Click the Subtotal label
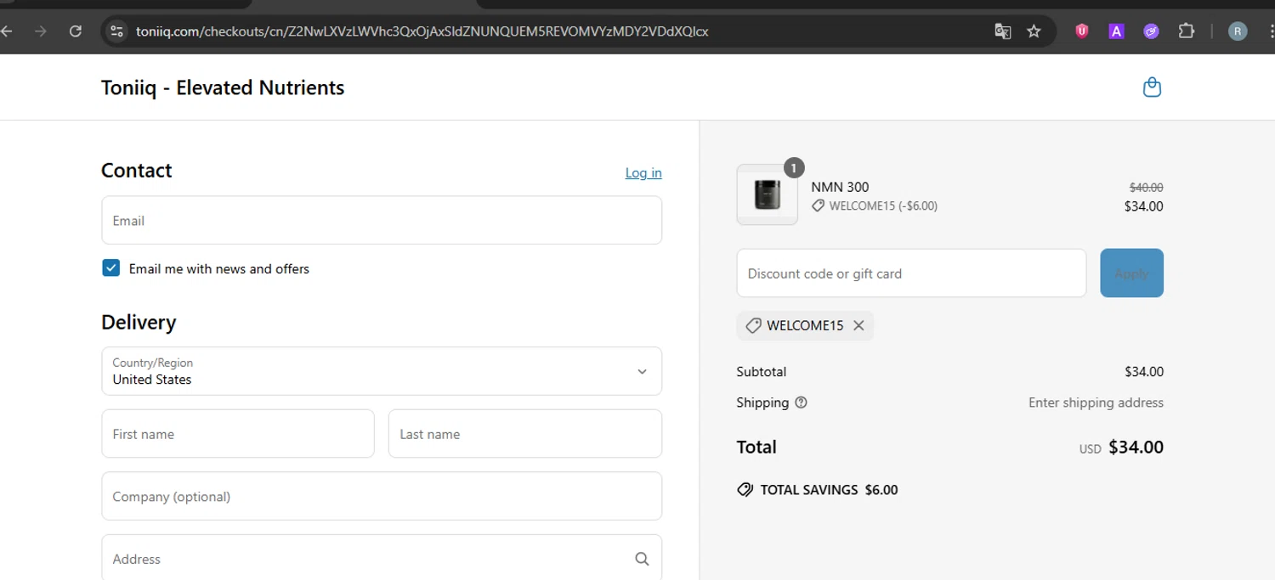 click(x=762, y=372)
